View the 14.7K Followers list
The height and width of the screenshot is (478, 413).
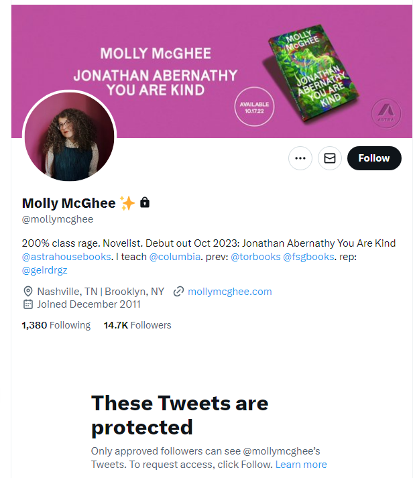point(137,325)
